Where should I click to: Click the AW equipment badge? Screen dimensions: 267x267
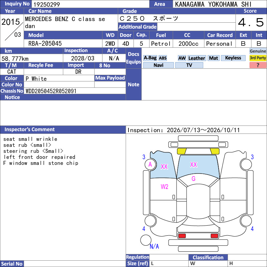click(182, 58)
